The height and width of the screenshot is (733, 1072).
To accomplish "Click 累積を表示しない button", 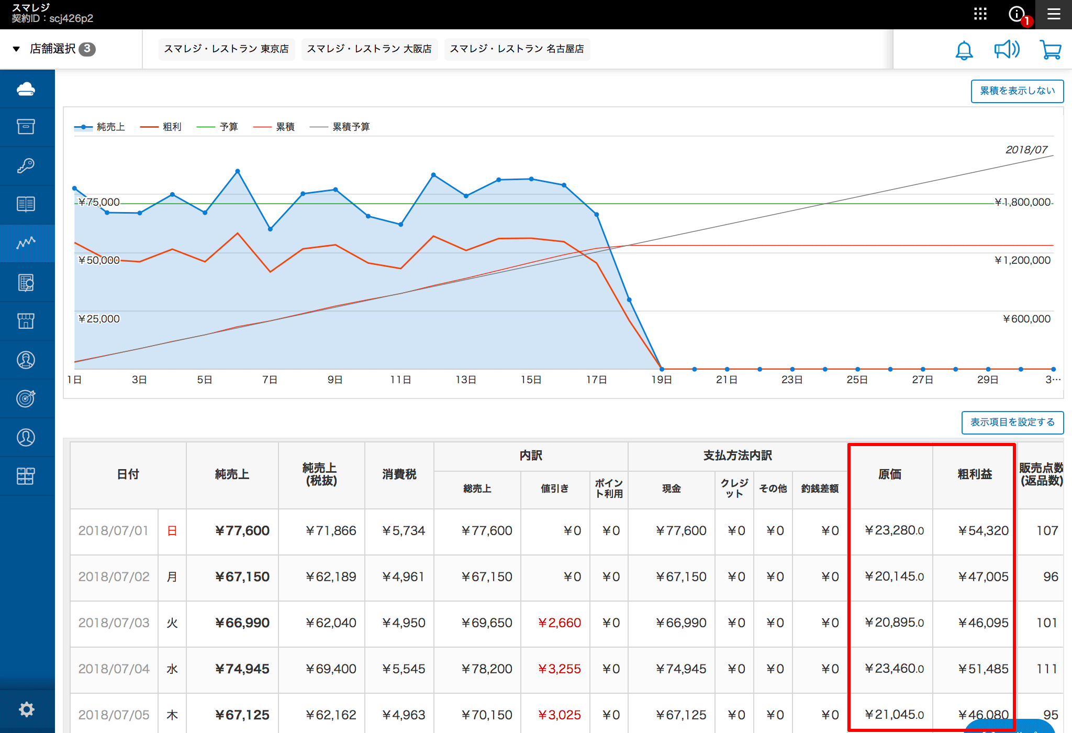I will click(x=1017, y=91).
